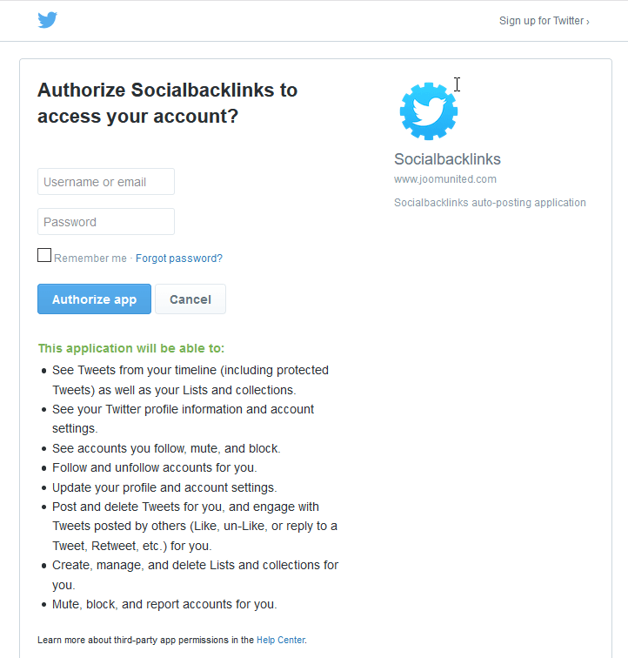Enable the Remember me checkbox
The image size is (628, 658).
point(44,256)
